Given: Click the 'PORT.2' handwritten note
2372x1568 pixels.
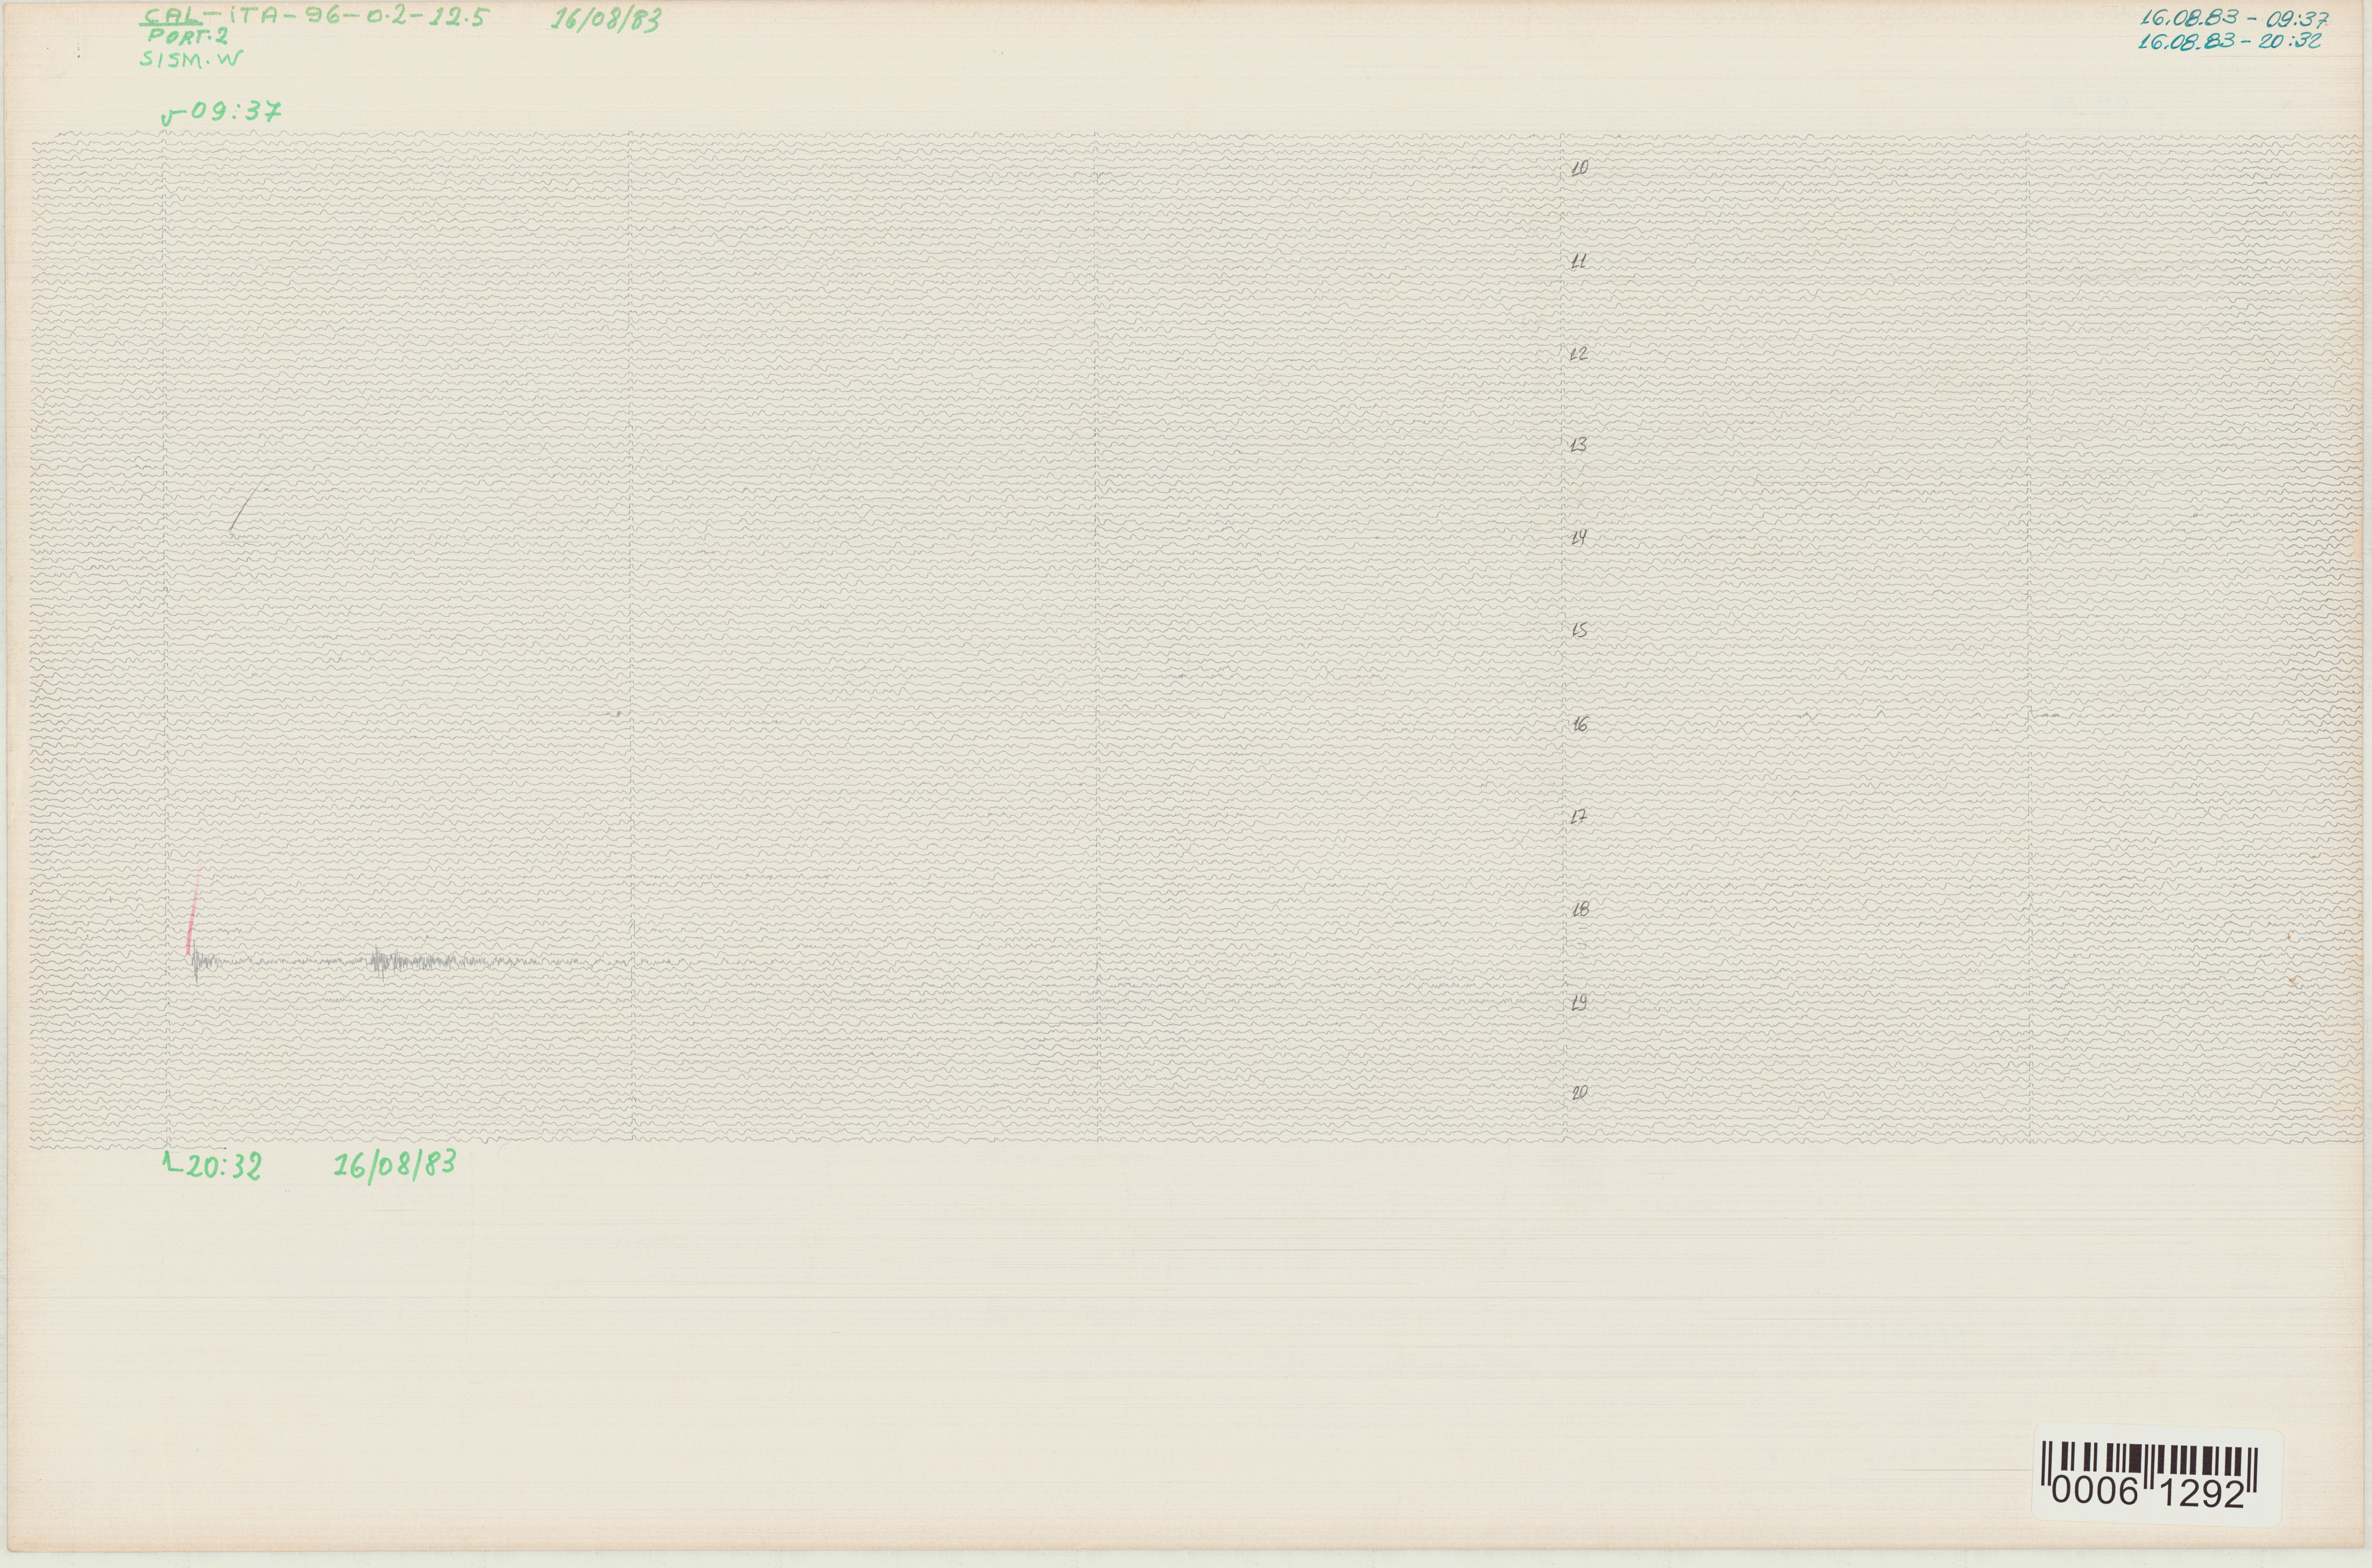Looking at the screenshot, I should tap(187, 37).
